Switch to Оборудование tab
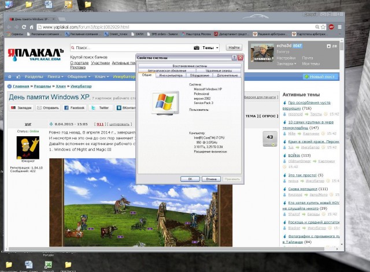 click(199, 76)
